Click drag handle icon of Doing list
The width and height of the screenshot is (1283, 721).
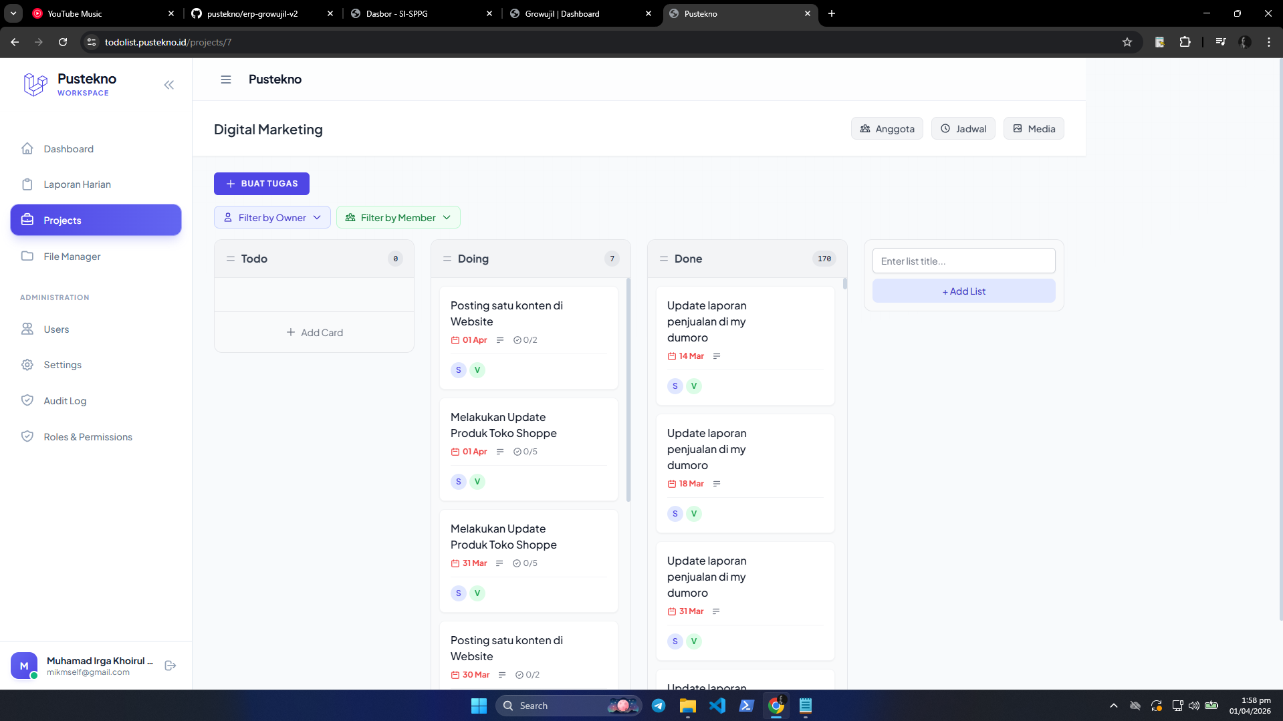(447, 259)
